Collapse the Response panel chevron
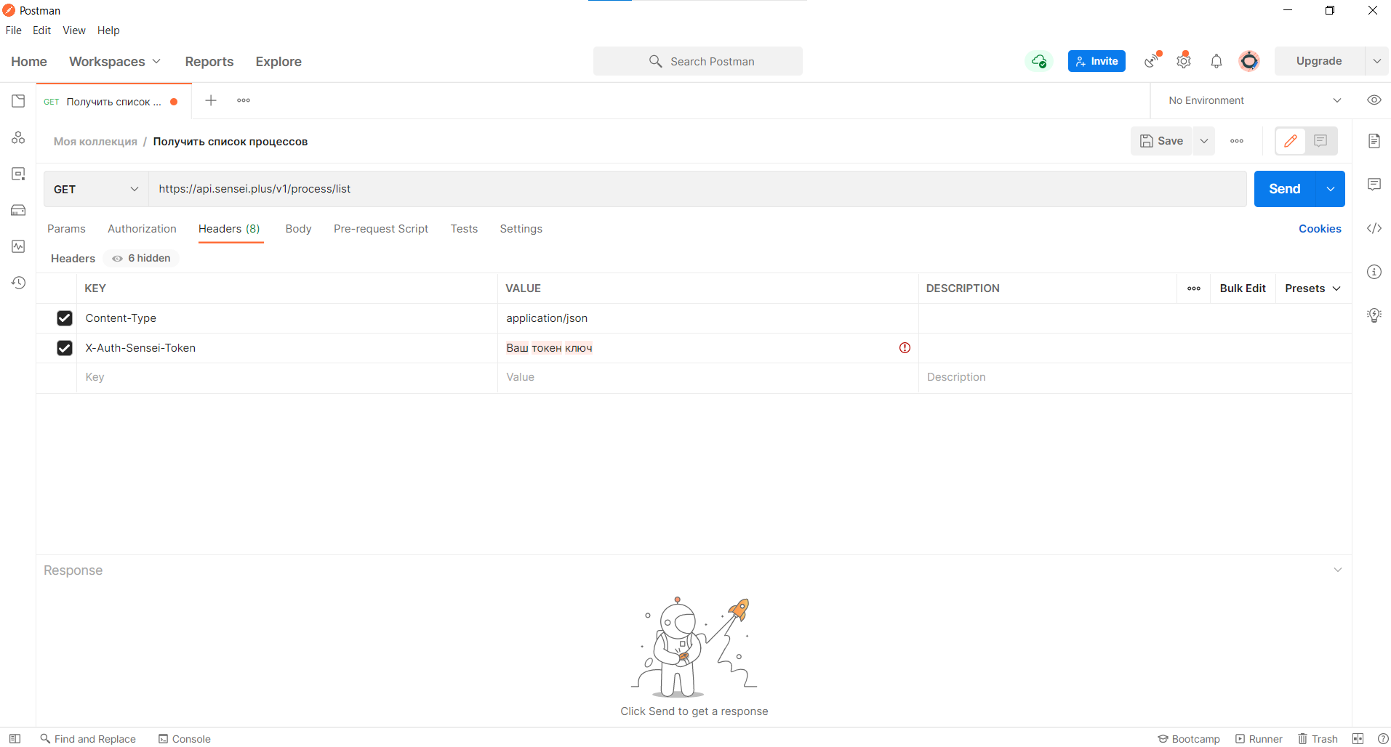The width and height of the screenshot is (1391, 747). [x=1337, y=570]
